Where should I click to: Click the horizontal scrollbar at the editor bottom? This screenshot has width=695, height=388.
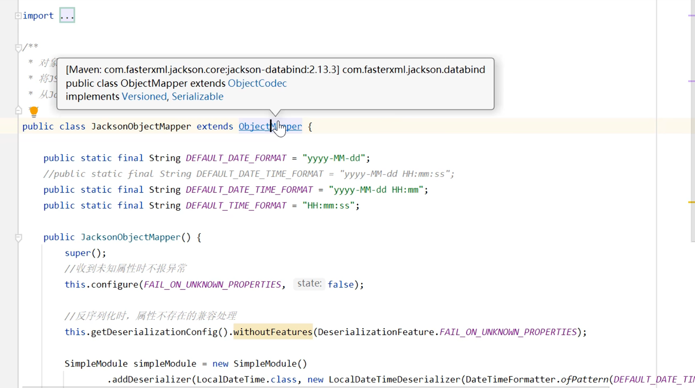[x=315, y=386]
